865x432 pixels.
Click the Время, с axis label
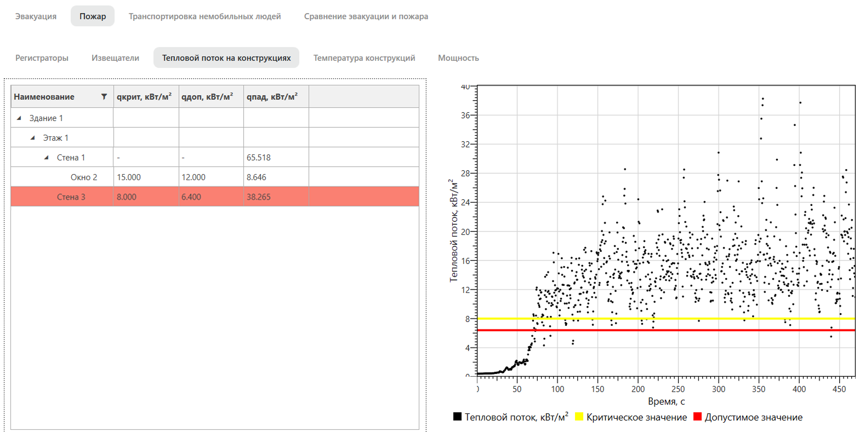[x=667, y=401]
